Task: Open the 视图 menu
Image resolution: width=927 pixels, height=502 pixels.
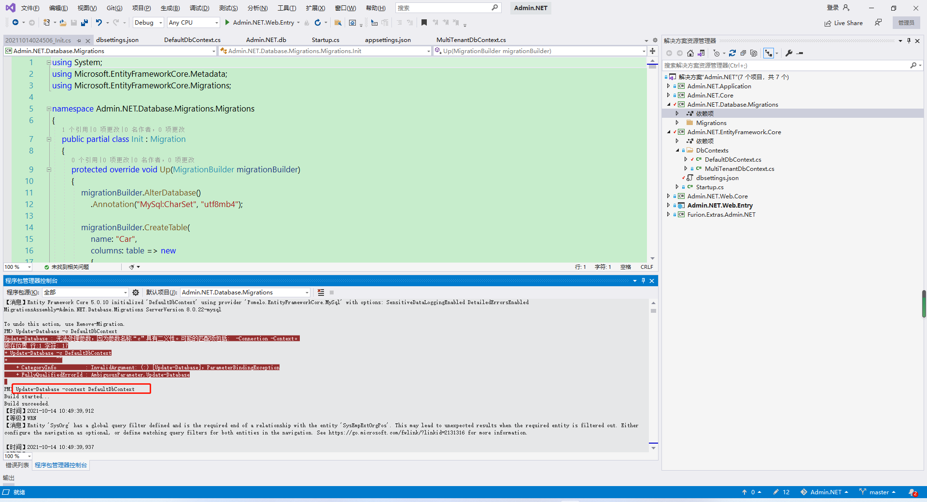Action: [86, 8]
